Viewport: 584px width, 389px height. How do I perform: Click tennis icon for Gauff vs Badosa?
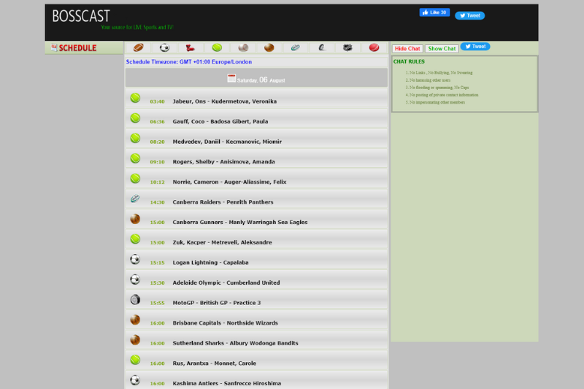pyautogui.click(x=135, y=118)
